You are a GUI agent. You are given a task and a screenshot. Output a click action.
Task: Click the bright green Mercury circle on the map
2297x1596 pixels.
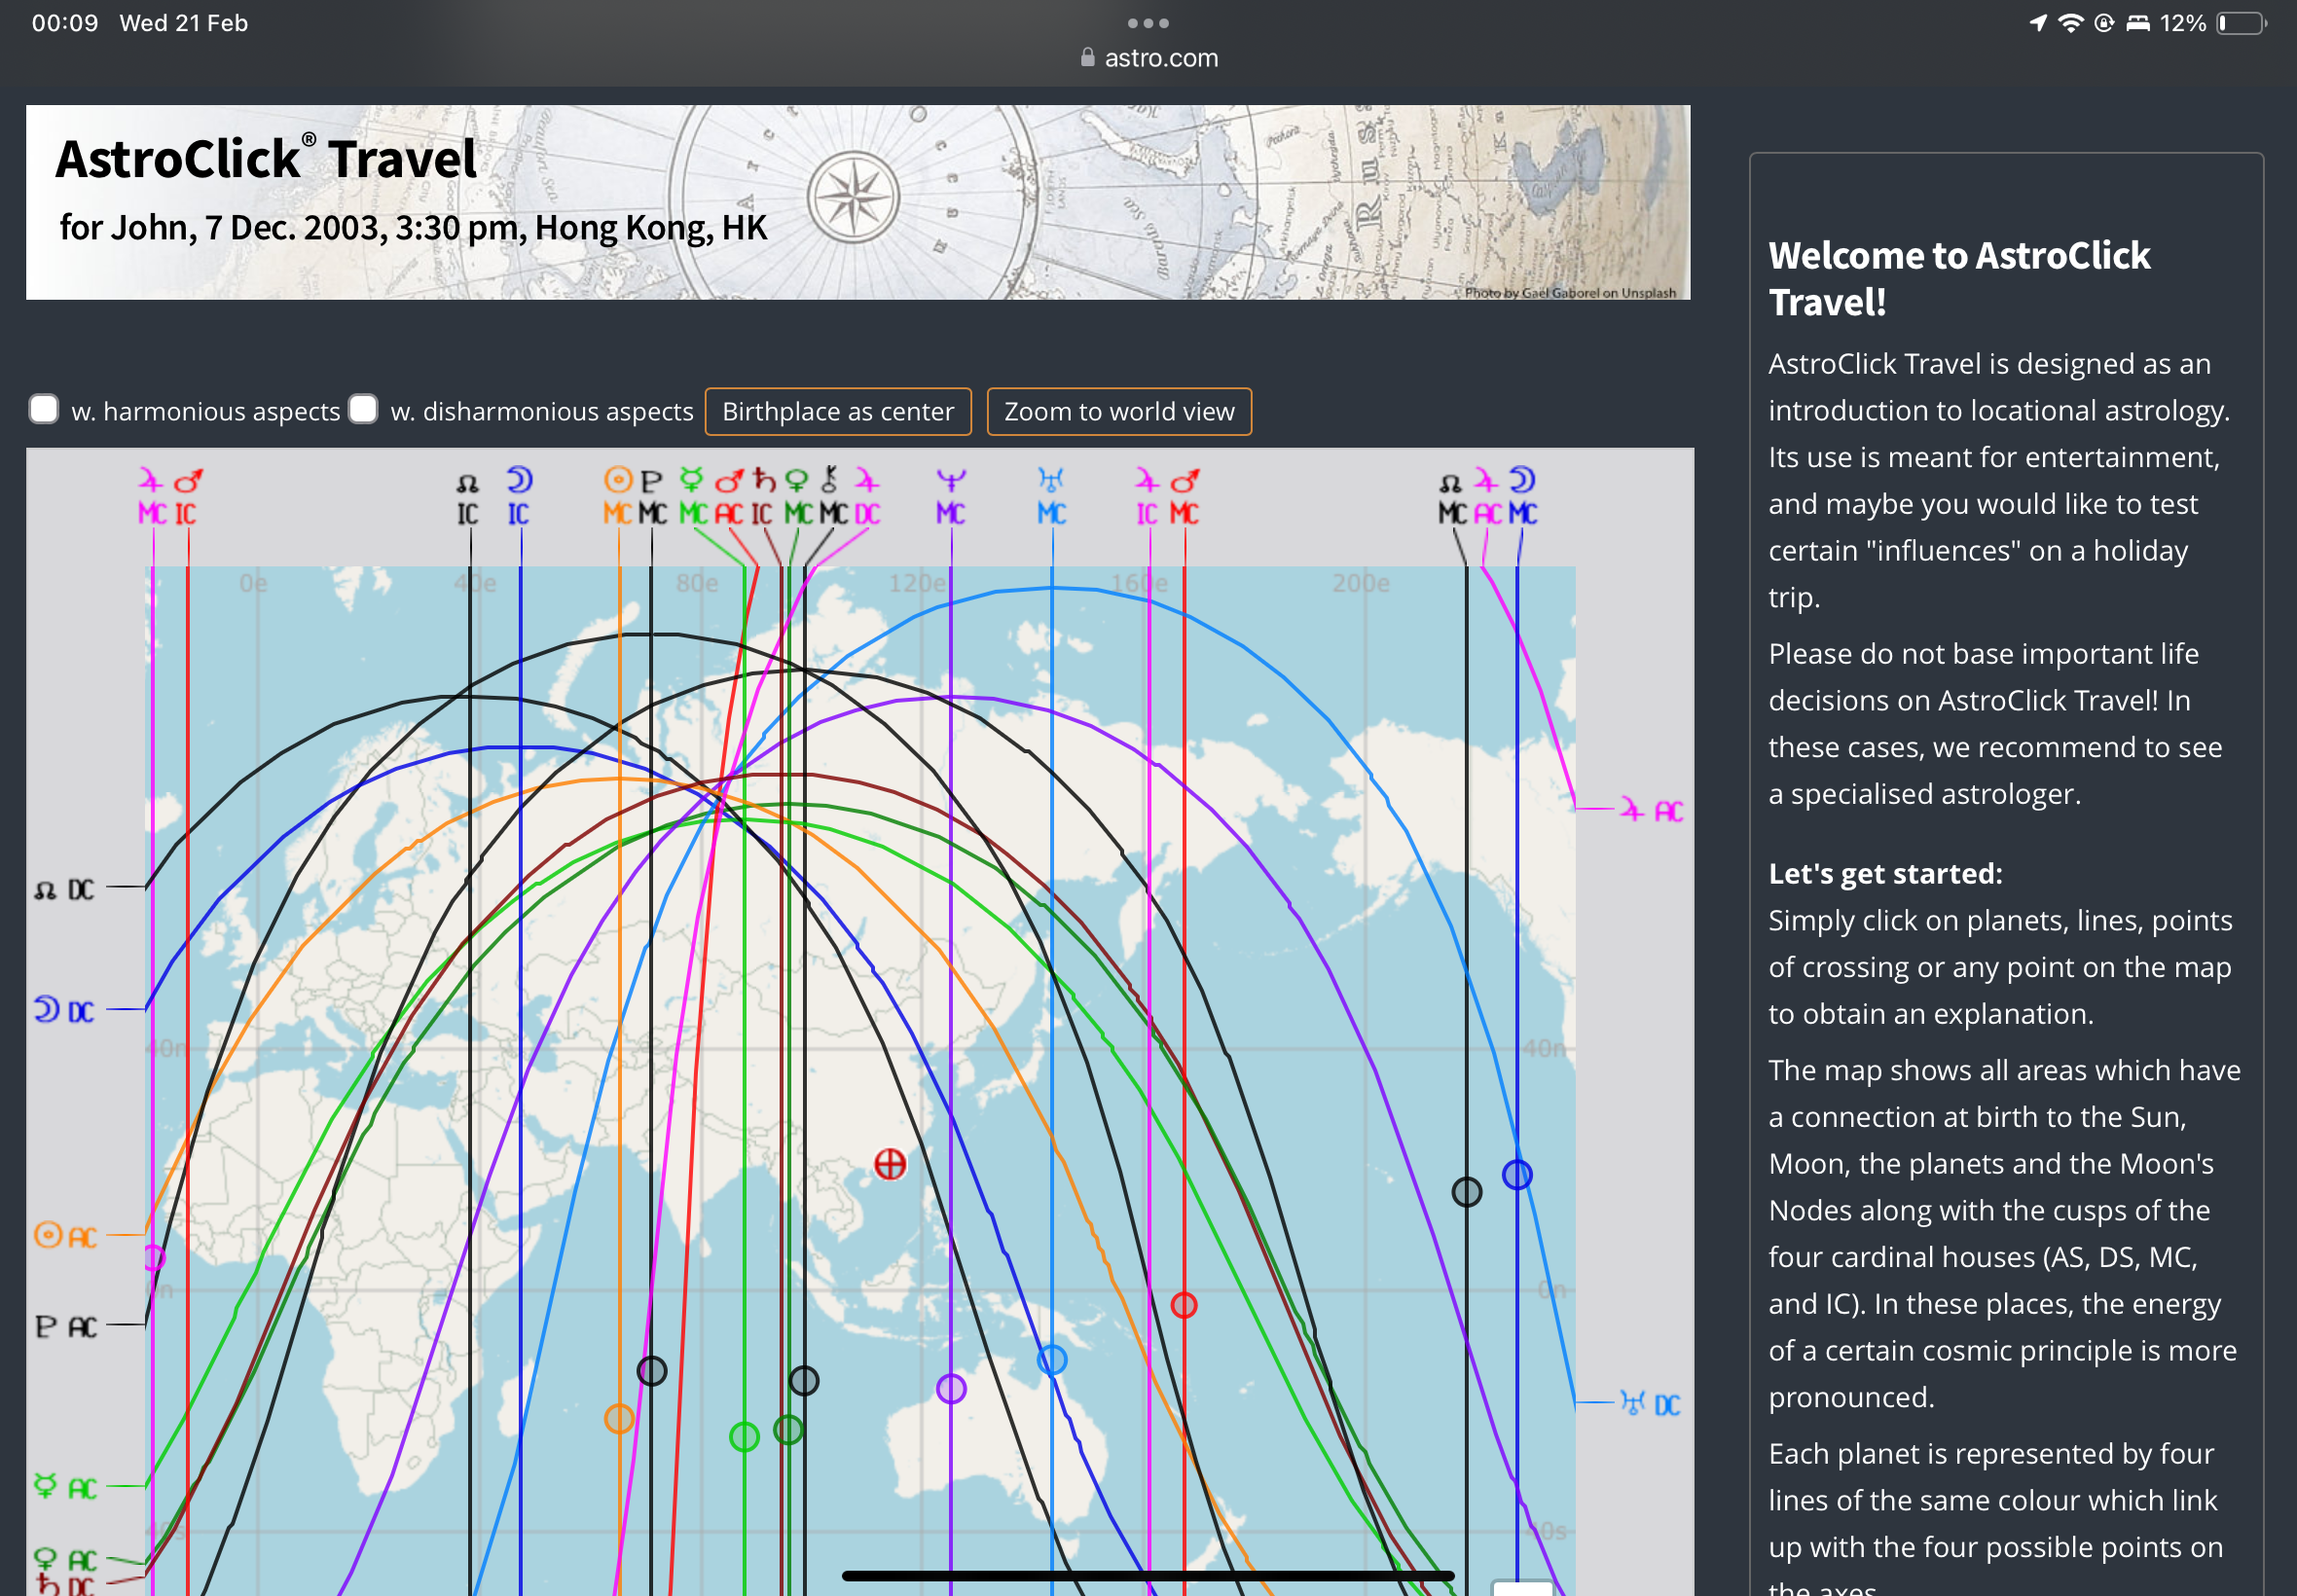[x=744, y=1437]
